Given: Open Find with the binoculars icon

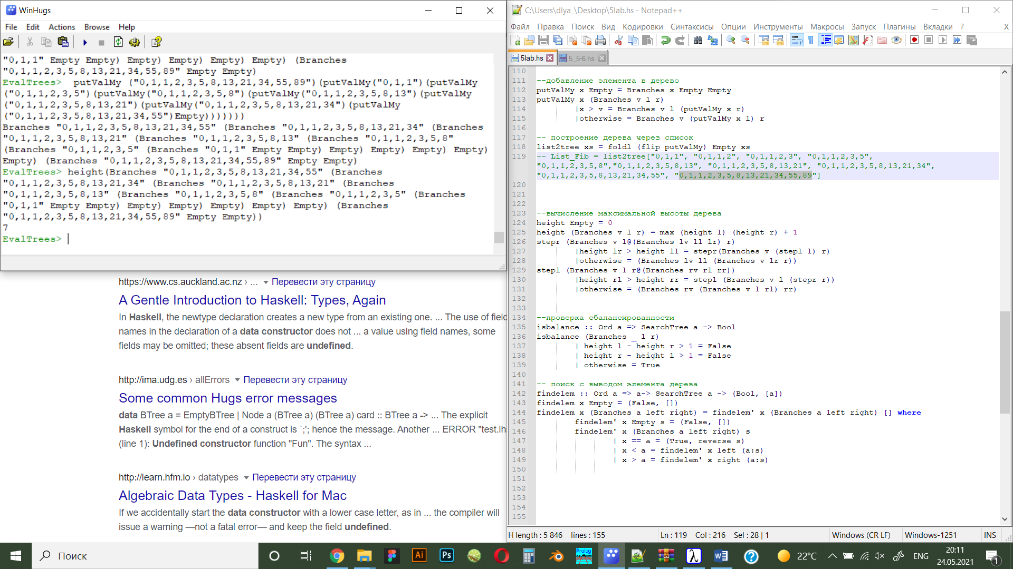Looking at the screenshot, I should pos(698,41).
